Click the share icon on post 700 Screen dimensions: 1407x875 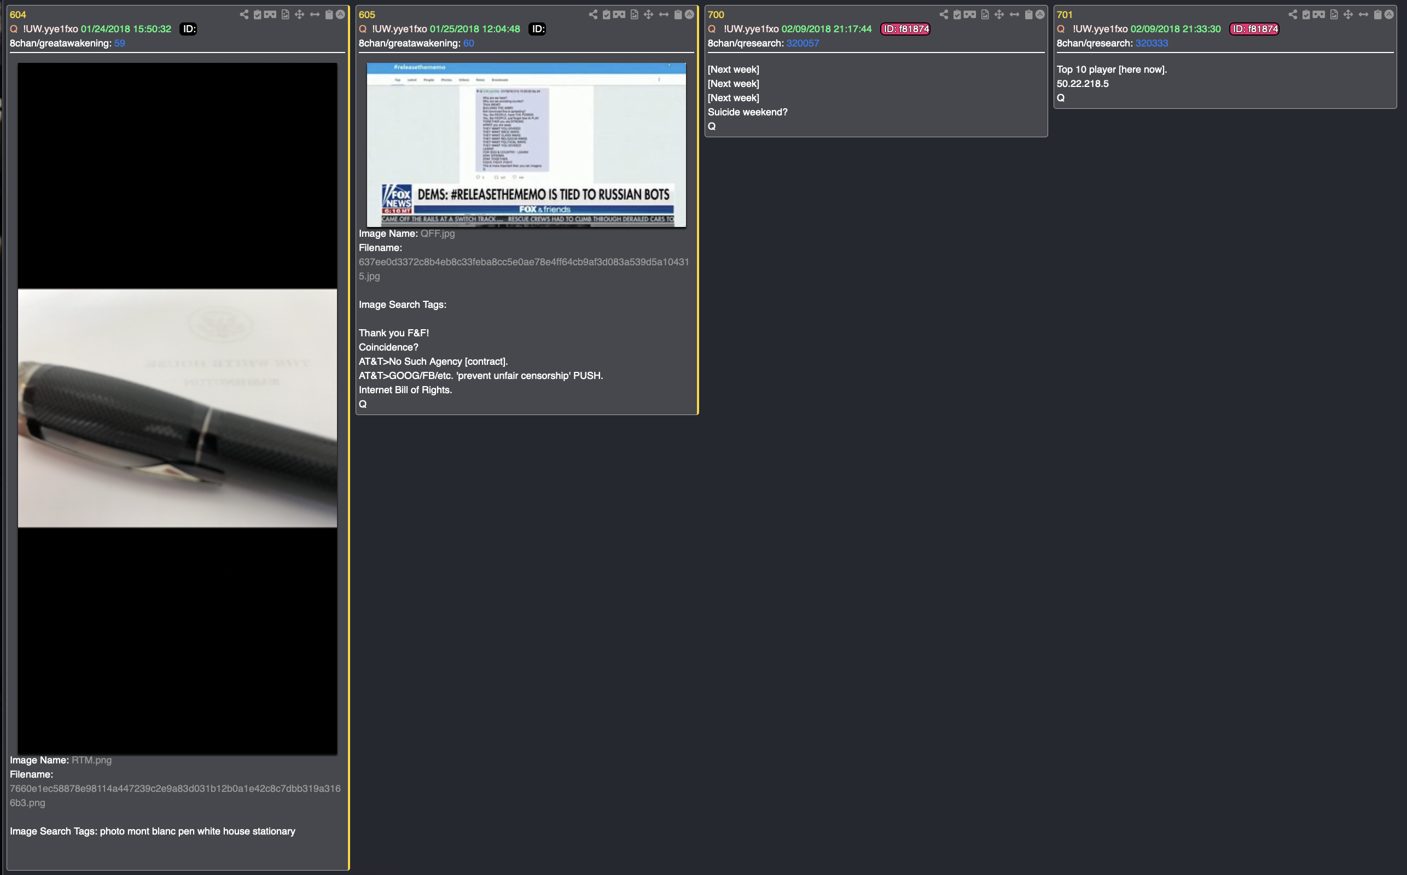pos(944,14)
